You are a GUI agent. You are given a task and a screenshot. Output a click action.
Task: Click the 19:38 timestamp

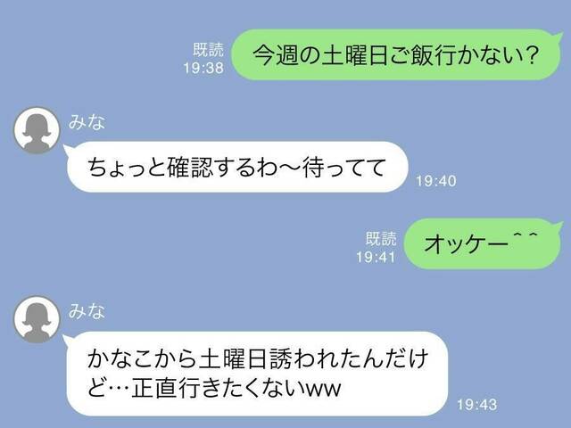(203, 68)
